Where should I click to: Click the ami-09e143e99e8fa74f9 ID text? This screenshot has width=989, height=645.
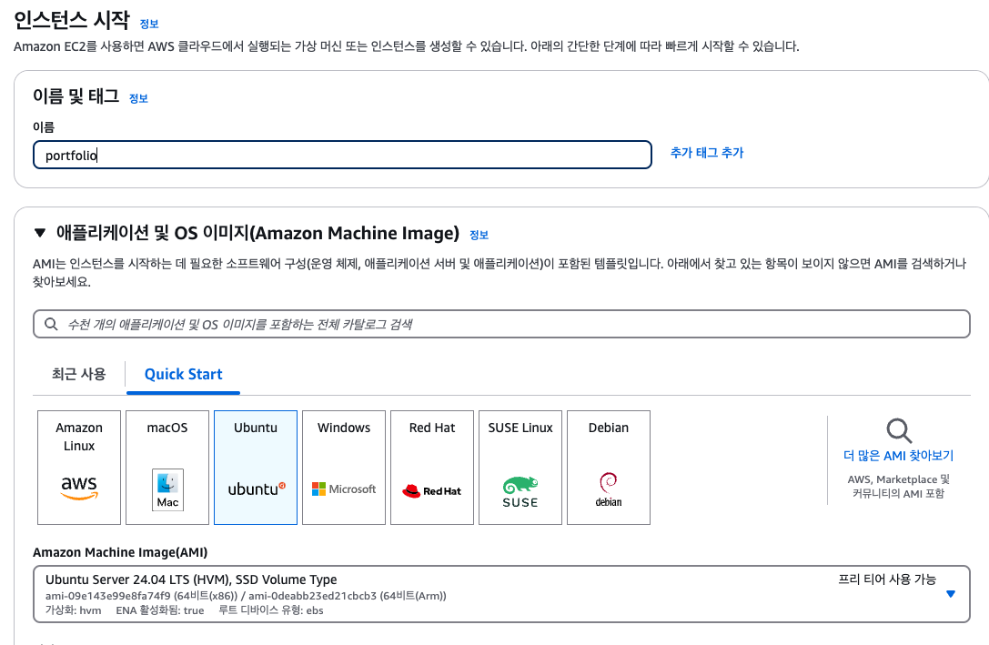(x=108, y=596)
